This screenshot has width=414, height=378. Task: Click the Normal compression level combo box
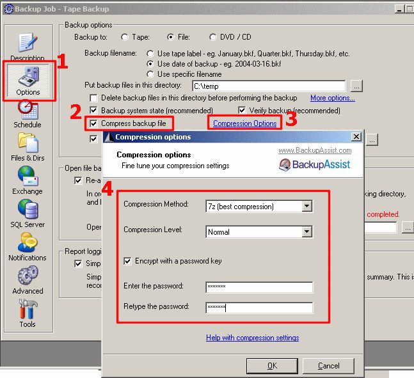coord(259,232)
